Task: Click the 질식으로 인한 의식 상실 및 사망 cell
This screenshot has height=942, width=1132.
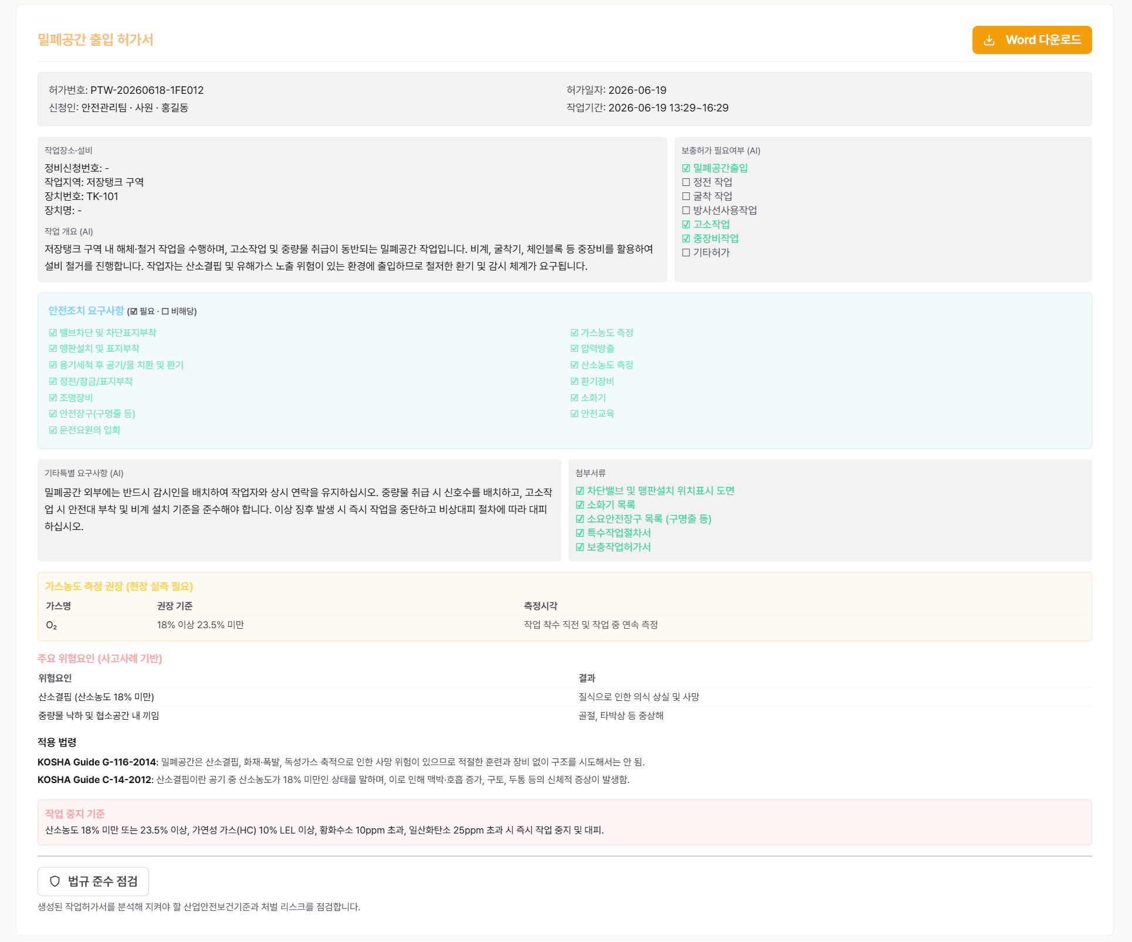Action: pos(639,697)
